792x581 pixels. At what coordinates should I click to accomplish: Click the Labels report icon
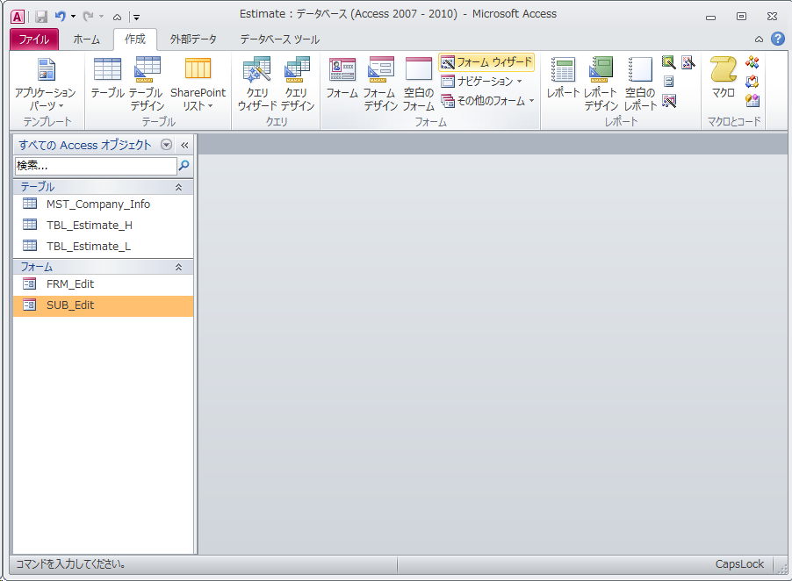click(x=669, y=82)
